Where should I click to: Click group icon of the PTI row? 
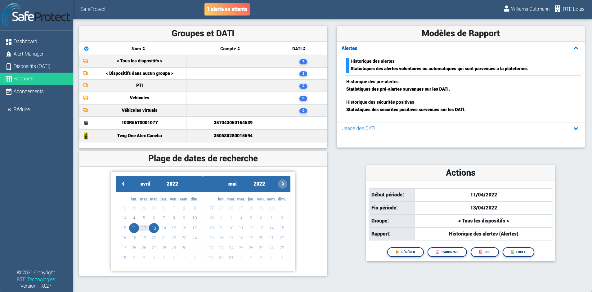click(86, 85)
